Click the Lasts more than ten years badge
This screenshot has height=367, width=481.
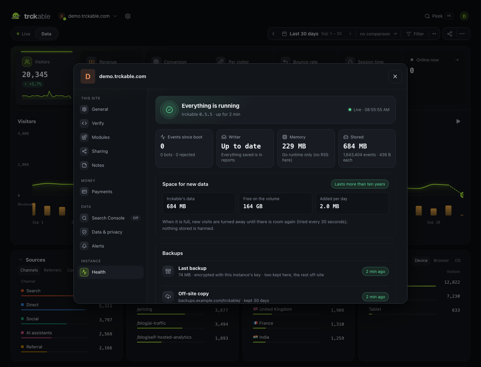coord(360,184)
